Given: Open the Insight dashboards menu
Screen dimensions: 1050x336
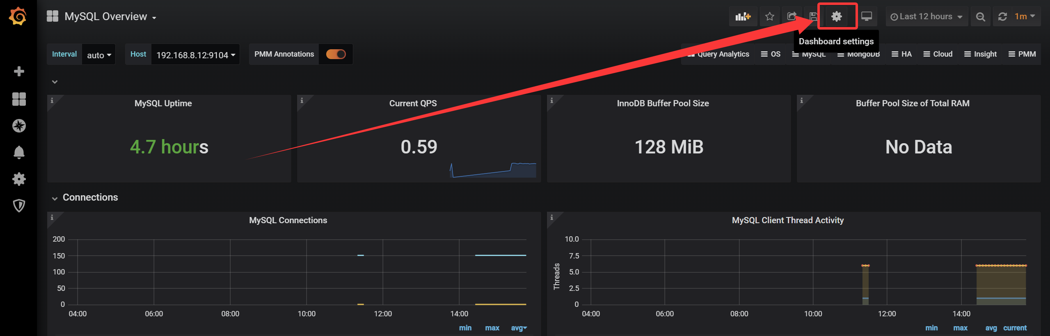Looking at the screenshot, I should coord(980,54).
